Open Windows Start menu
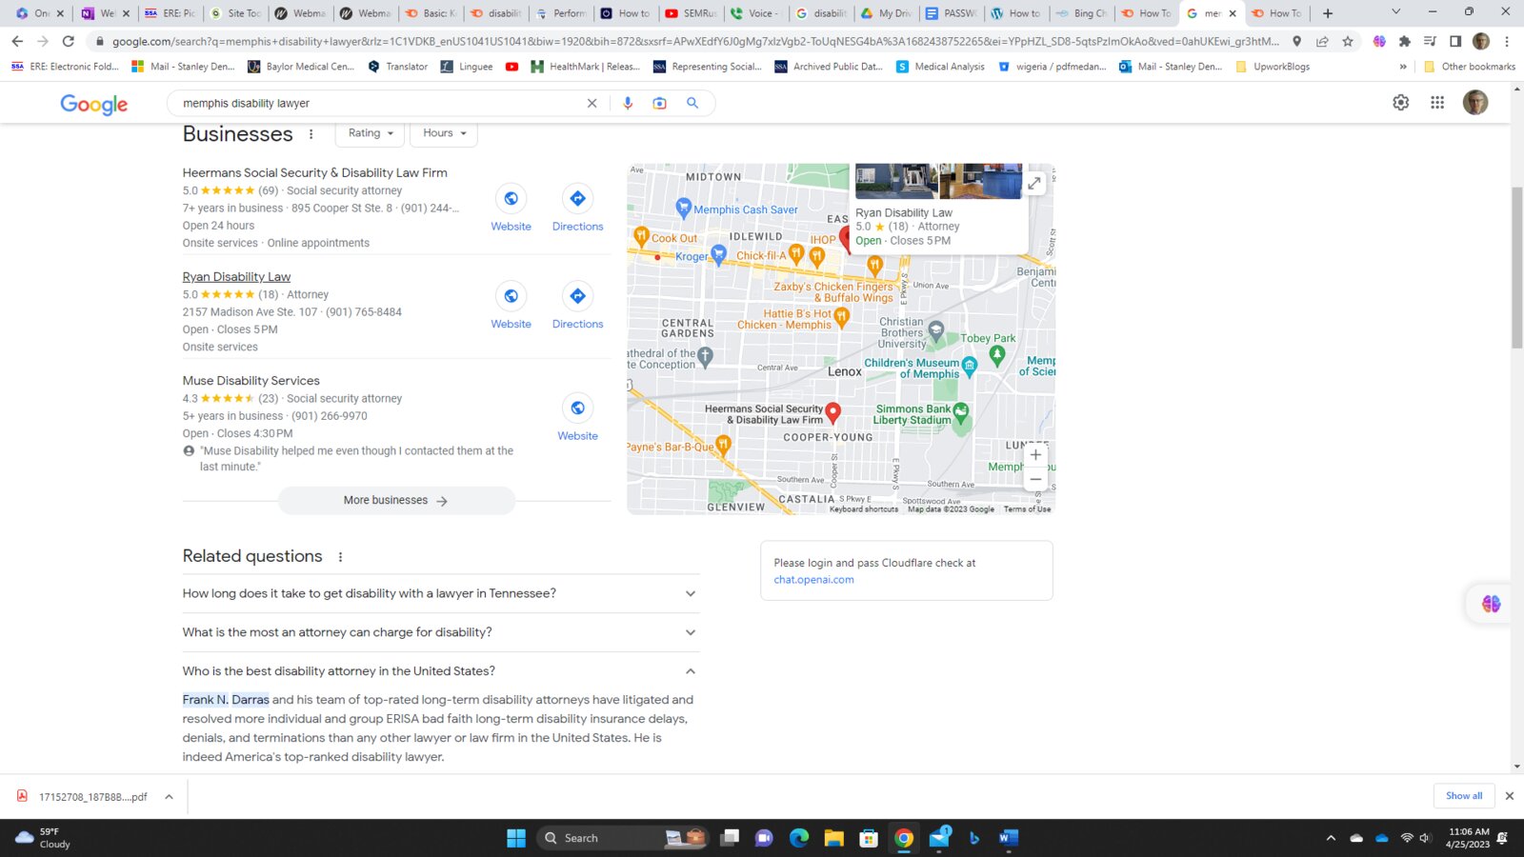 [x=516, y=838]
